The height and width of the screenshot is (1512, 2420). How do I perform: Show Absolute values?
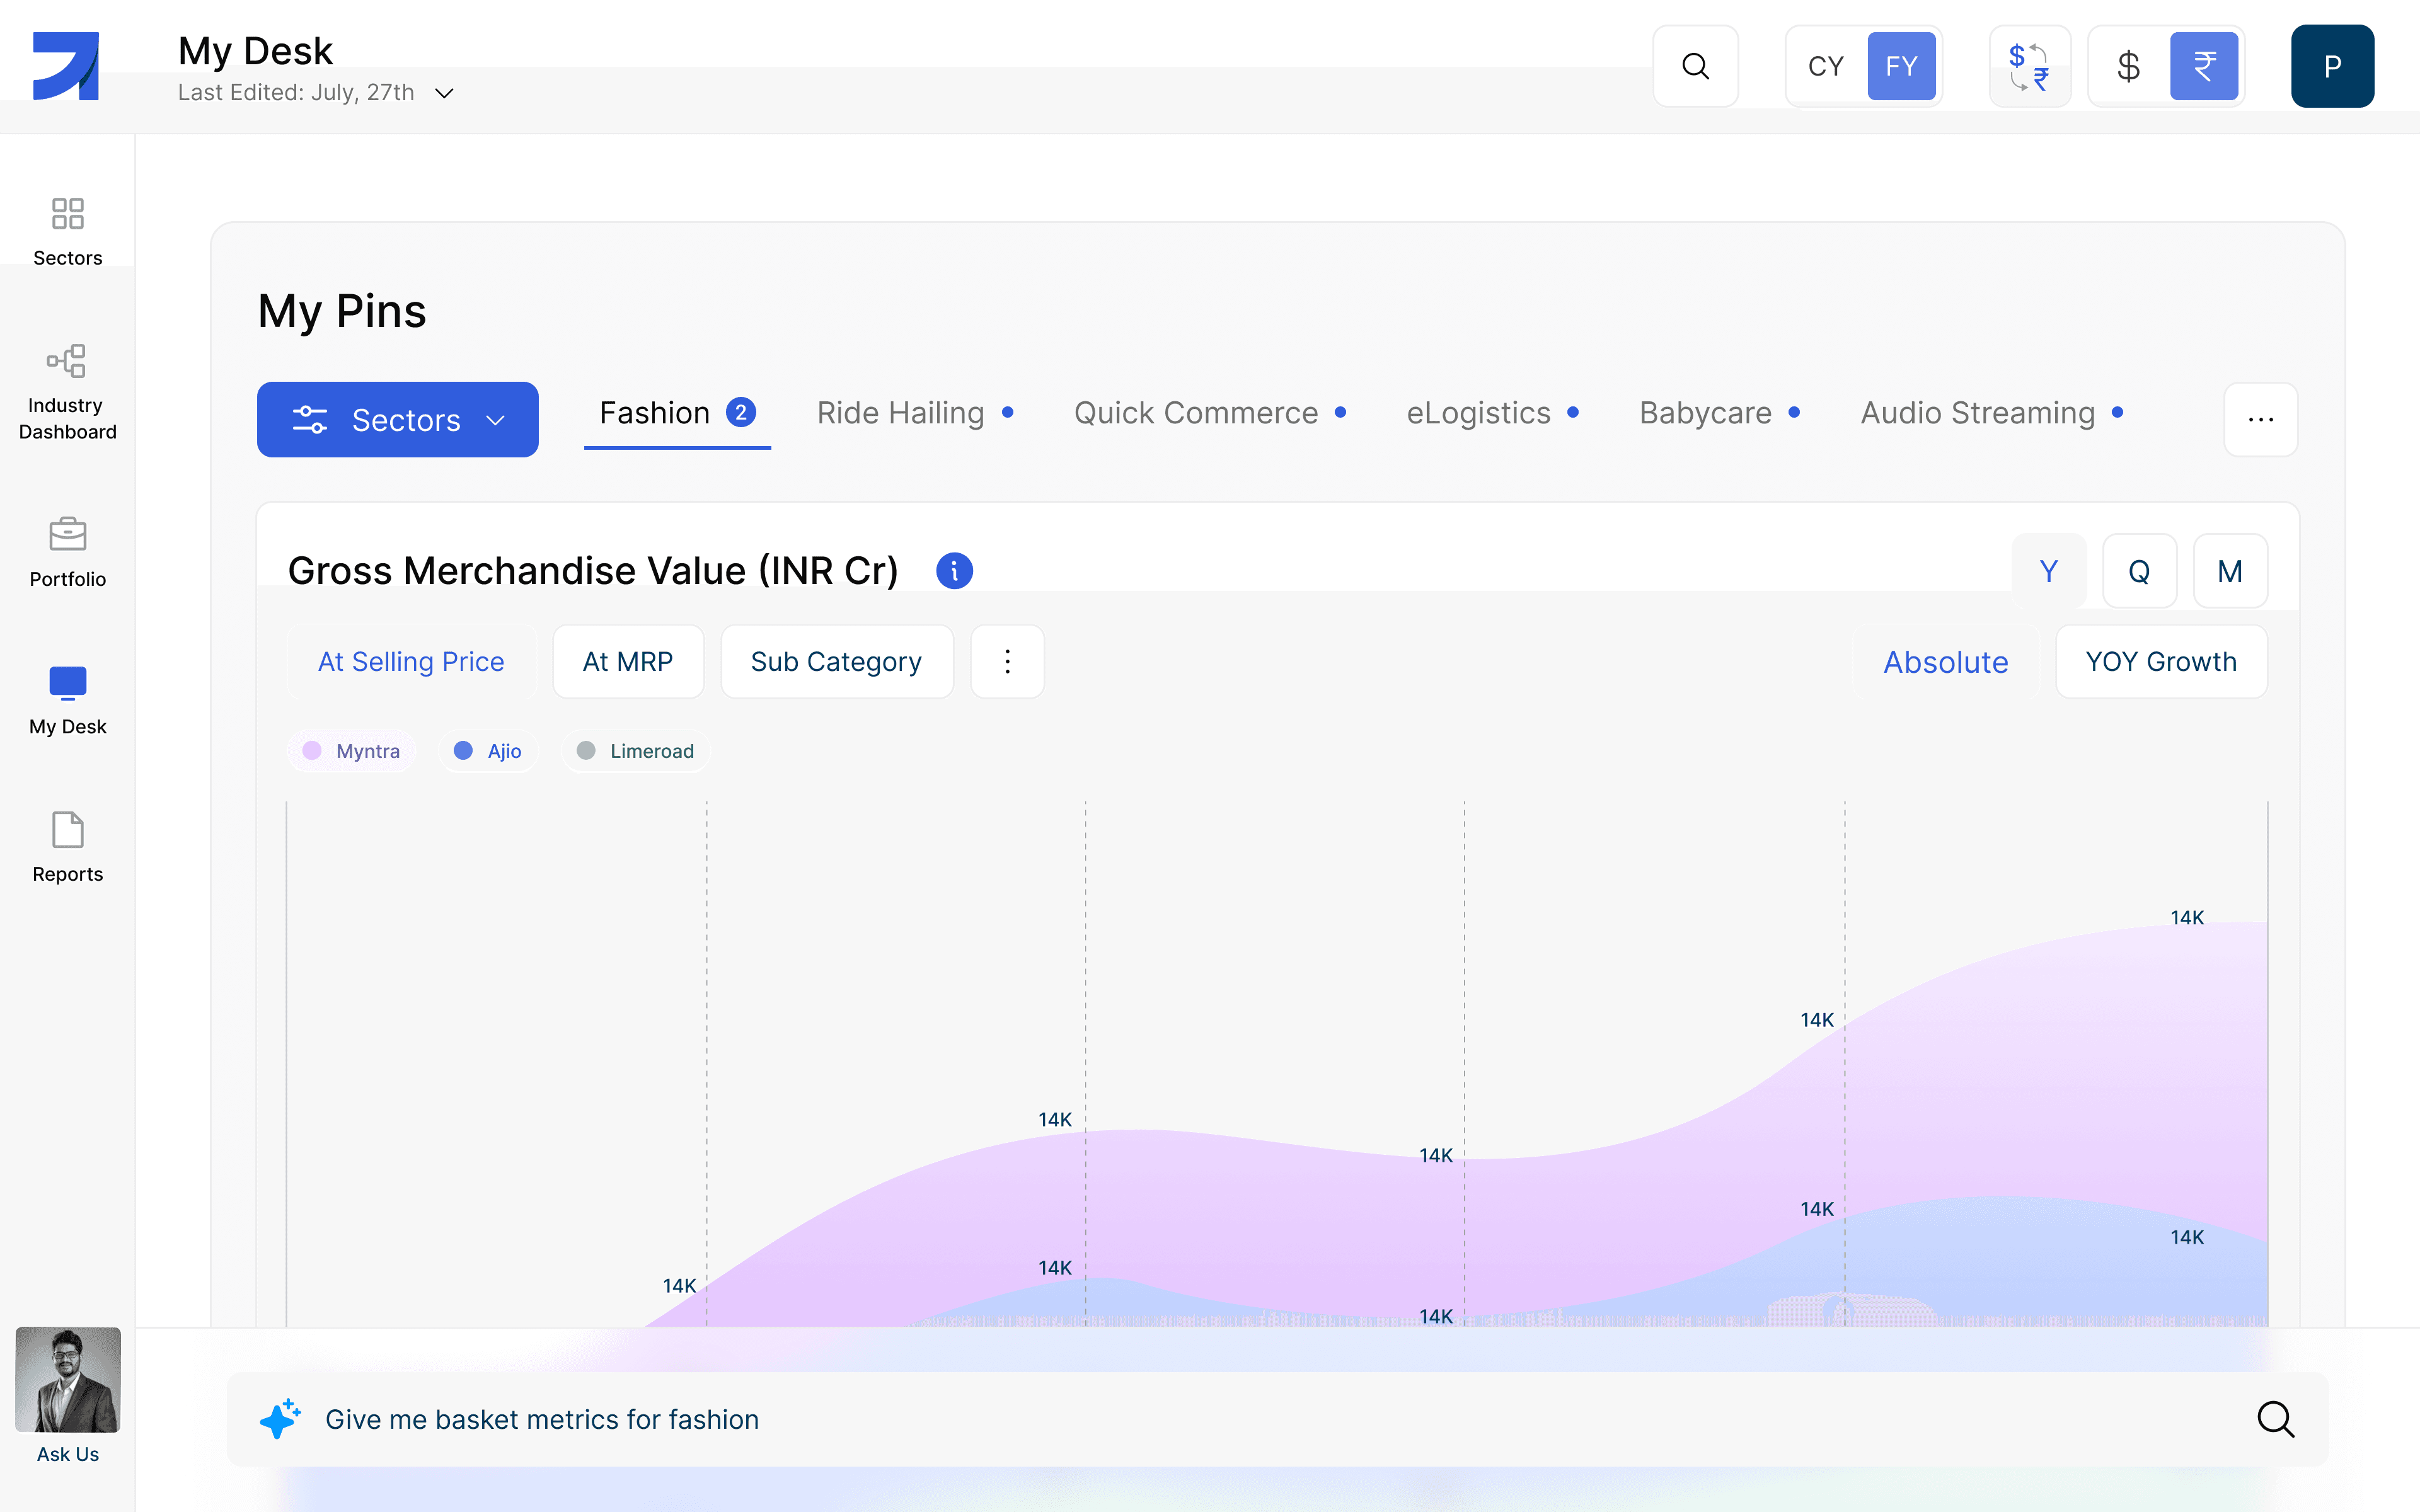[x=1946, y=662]
